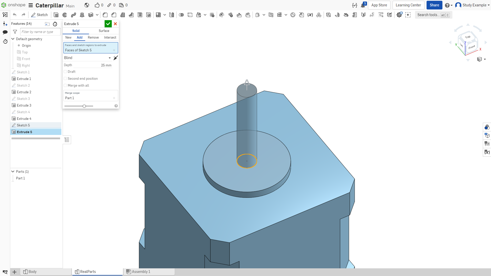Expand the Blind end type dropdown

pos(87,58)
